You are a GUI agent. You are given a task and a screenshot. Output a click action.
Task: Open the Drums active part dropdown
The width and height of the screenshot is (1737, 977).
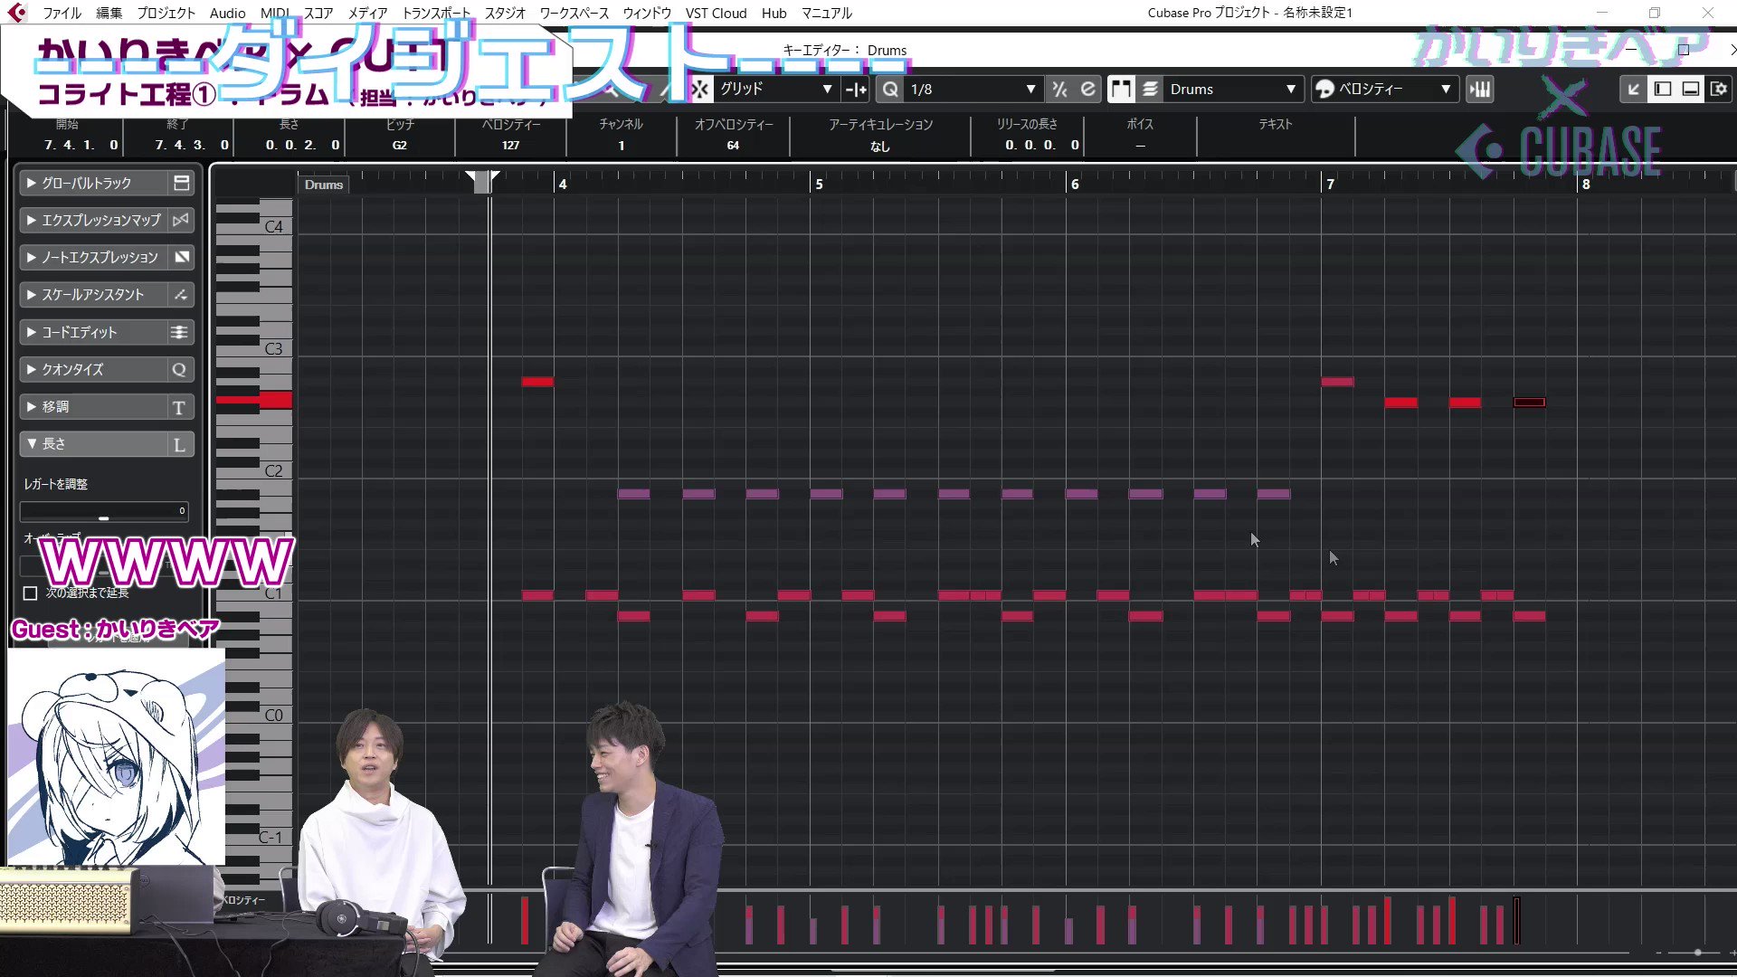coord(1233,89)
